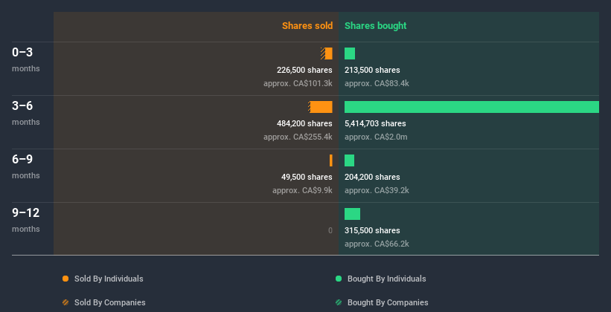Click the 3–6 months row label
611x312 pixels.
(26, 113)
